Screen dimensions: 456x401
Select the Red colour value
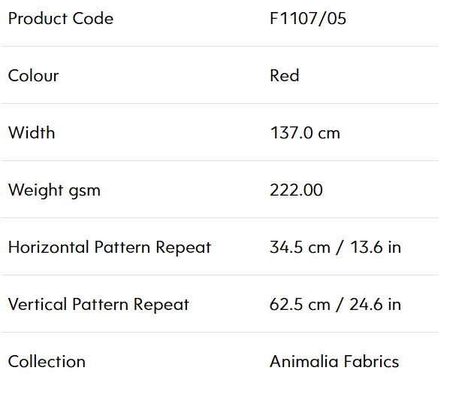(x=285, y=76)
